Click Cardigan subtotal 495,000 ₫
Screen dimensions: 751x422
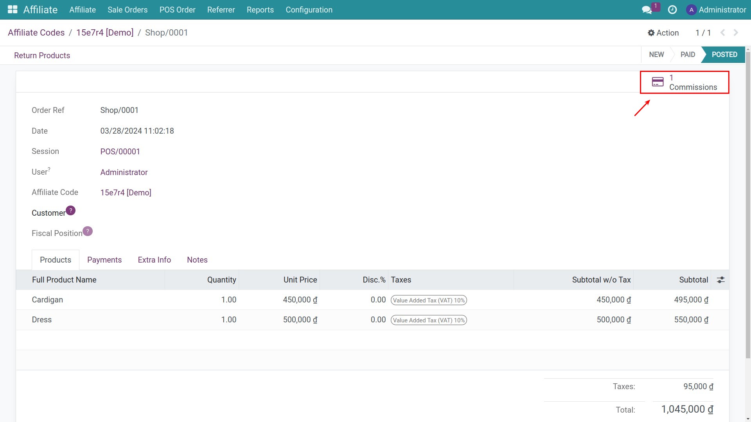691,300
